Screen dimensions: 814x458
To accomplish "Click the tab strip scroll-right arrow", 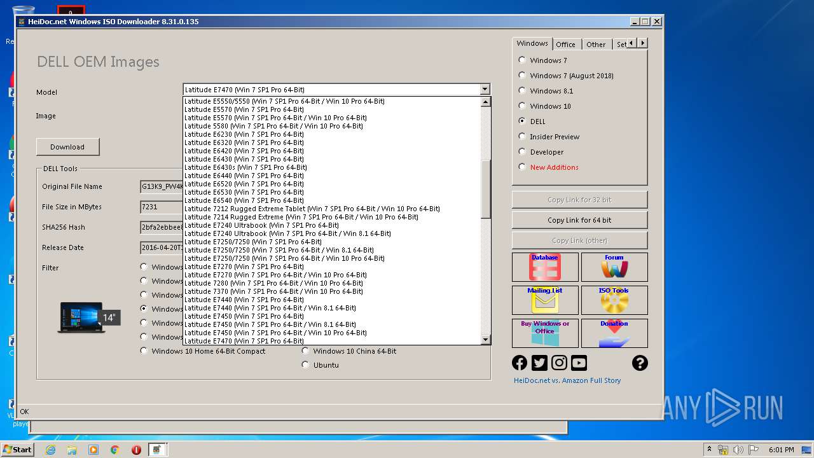I will click(x=642, y=43).
